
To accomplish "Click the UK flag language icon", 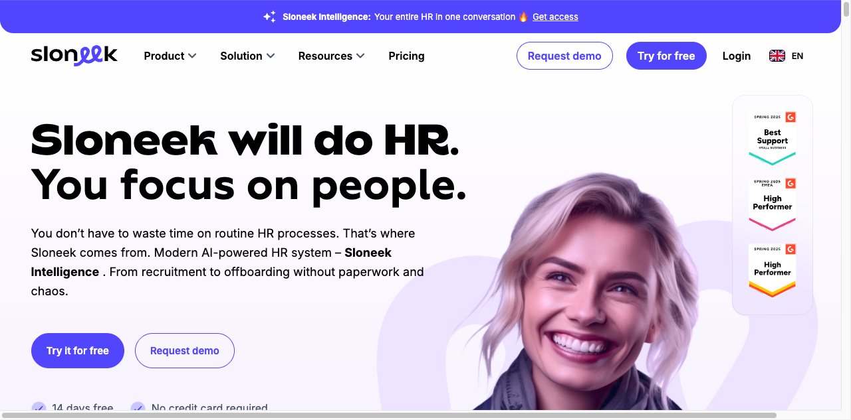I will point(777,56).
